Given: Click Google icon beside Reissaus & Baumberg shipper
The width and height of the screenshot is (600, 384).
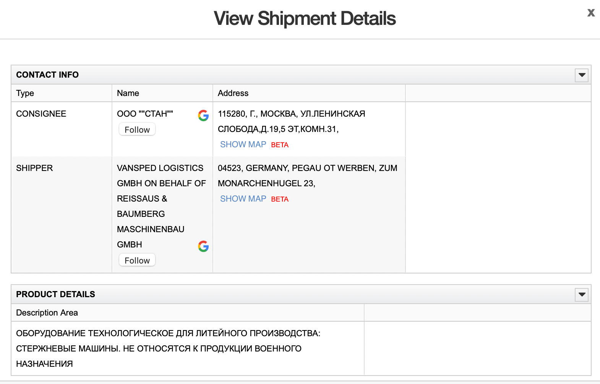Looking at the screenshot, I should (x=203, y=246).
